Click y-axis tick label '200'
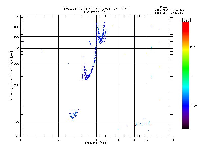 pos(17,85)
